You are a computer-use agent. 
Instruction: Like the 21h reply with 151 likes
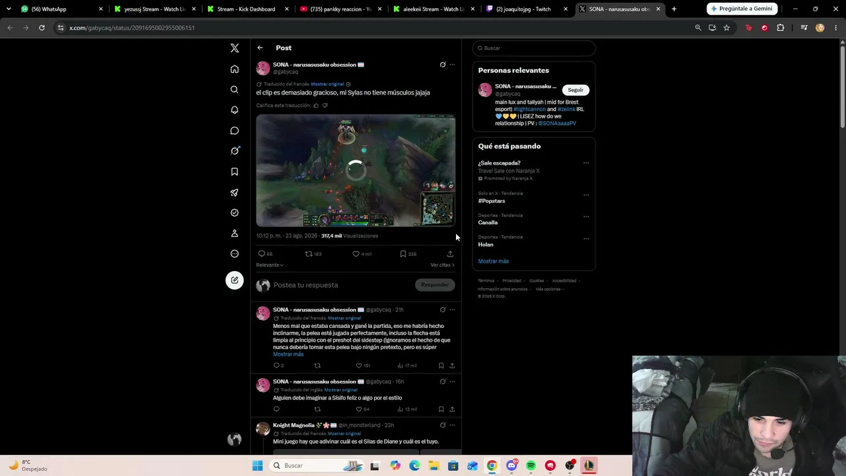click(363, 366)
